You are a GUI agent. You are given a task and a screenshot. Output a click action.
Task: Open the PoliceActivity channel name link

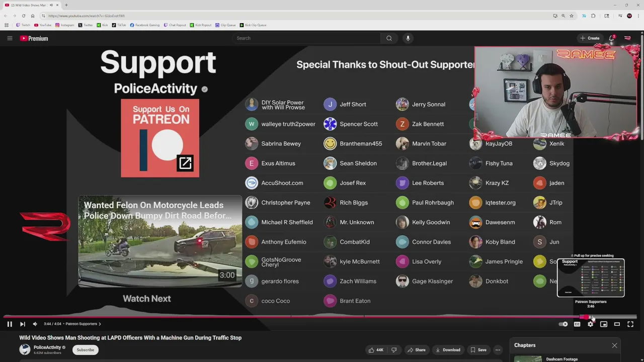click(x=47, y=347)
